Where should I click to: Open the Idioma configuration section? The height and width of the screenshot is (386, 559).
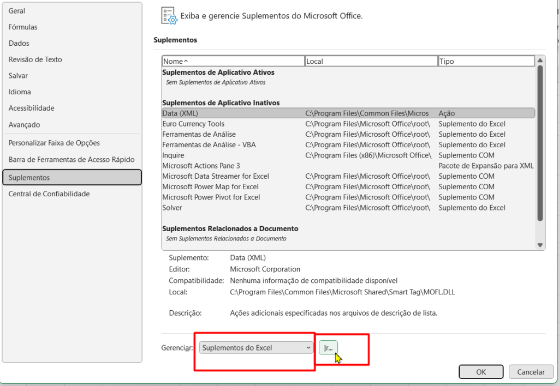(x=20, y=92)
